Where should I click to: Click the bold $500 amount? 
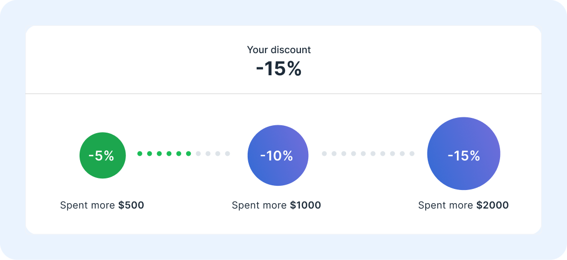pos(131,205)
